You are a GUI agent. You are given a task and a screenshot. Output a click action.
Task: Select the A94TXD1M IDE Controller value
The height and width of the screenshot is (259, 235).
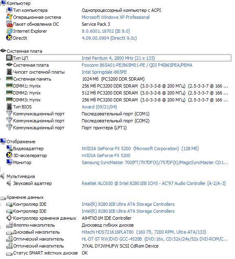point(106,218)
